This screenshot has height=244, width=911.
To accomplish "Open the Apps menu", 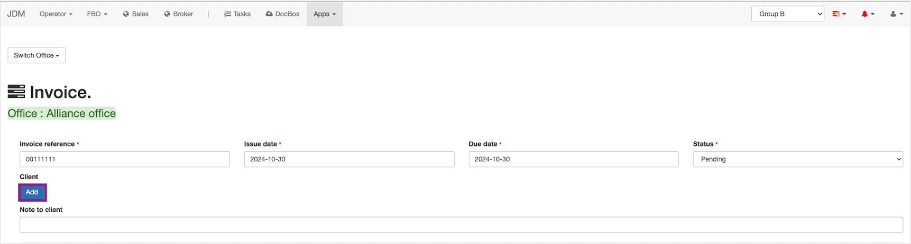I will (x=325, y=14).
